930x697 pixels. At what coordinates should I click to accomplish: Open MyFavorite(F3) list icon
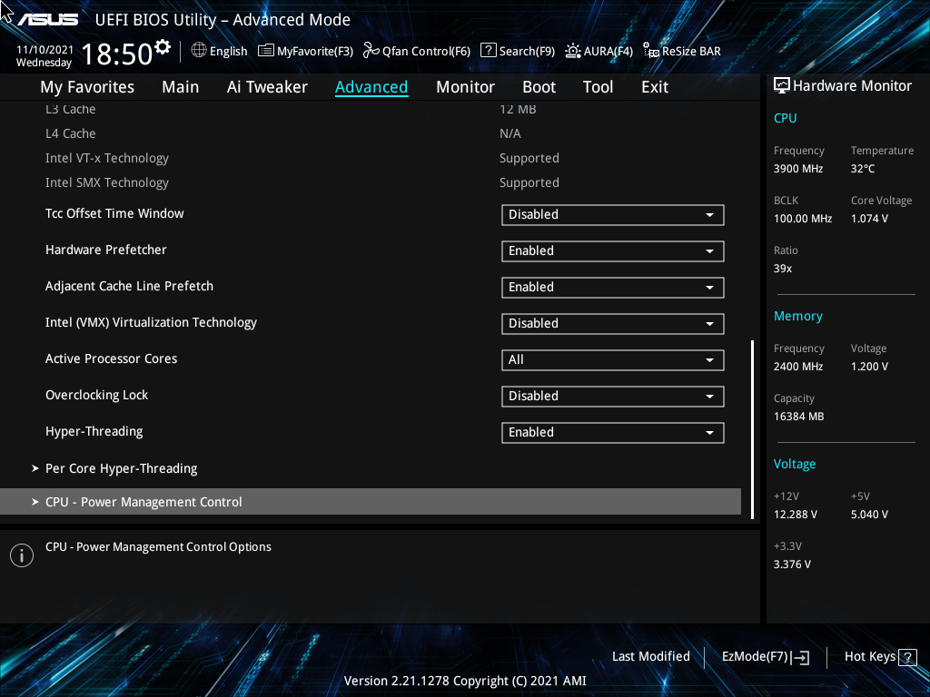coord(266,51)
